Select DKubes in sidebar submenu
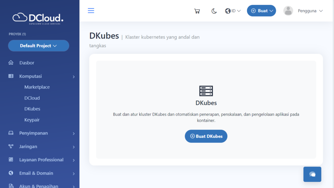 coord(32,109)
